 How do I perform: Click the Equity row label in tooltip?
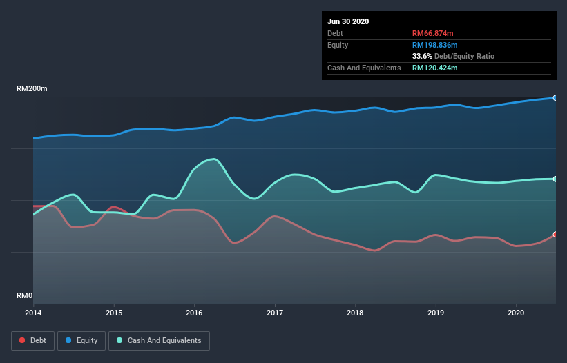click(x=338, y=45)
